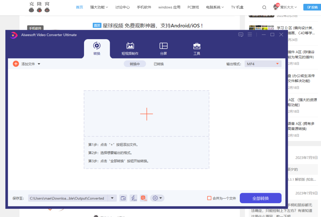Click the 学习 D 区 thumbnail image
The height and width of the screenshot is (217, 321).
[x=261, y=28]
